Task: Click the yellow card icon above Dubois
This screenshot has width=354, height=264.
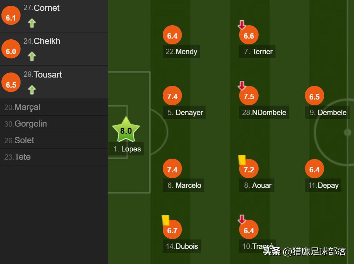Action: click(x=166, y=220)
